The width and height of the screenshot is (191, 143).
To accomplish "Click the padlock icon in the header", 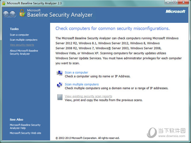I will pos(22,13).
